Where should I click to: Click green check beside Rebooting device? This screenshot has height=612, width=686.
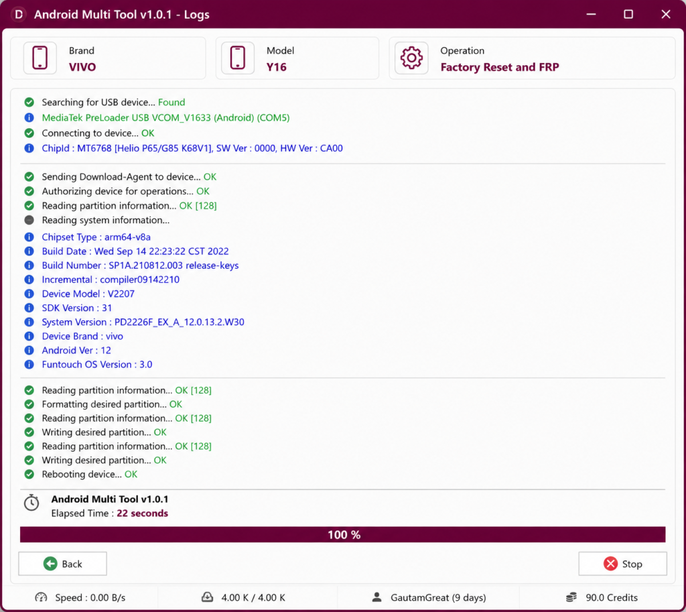coord(29,474)
